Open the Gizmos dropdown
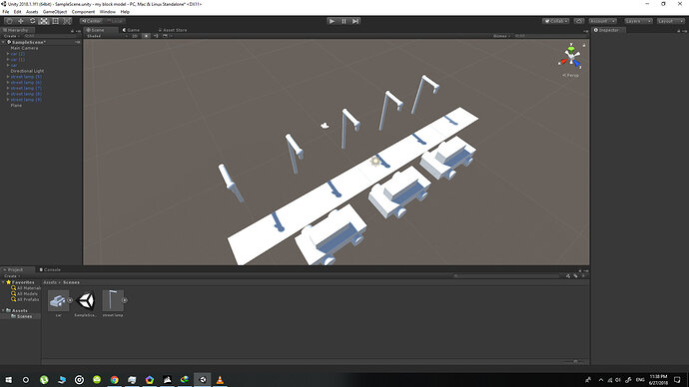 pyautogui.click(x=501, y=36)
